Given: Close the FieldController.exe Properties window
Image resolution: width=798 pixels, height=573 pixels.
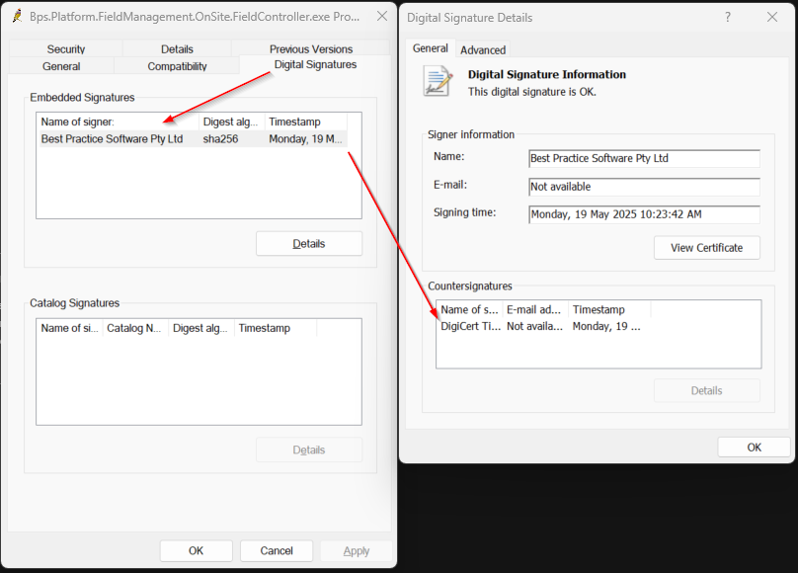Looking at the screenshot, I should (381, 16).
